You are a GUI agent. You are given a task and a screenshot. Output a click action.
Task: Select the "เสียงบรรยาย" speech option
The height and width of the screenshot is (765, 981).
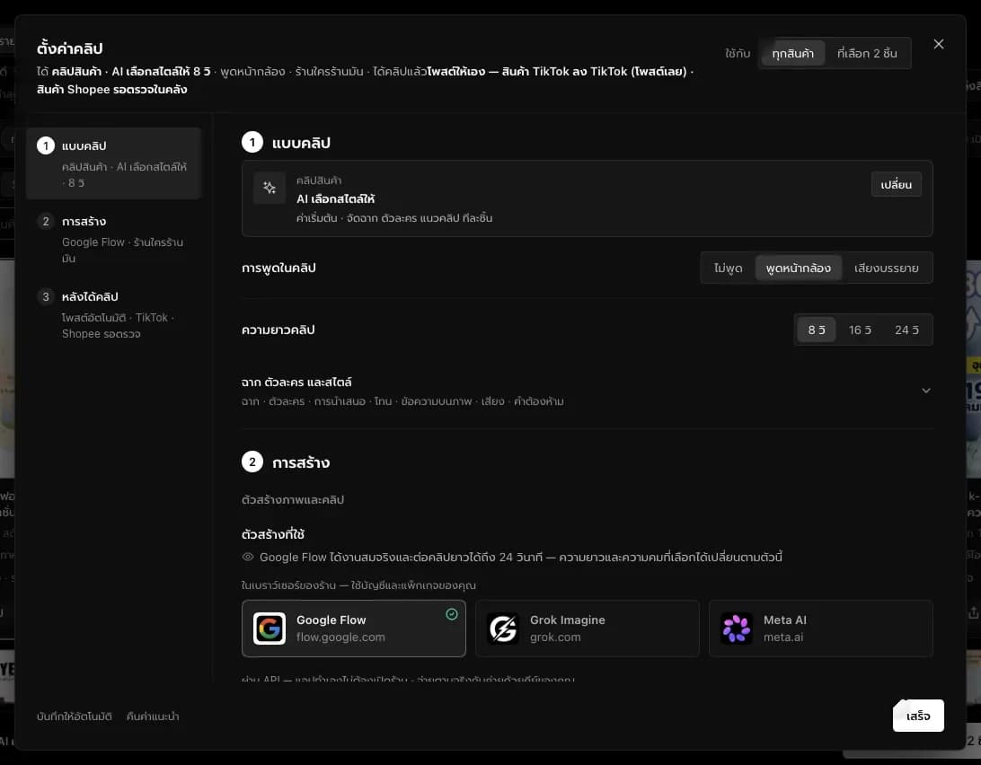(x=887, y=268)
